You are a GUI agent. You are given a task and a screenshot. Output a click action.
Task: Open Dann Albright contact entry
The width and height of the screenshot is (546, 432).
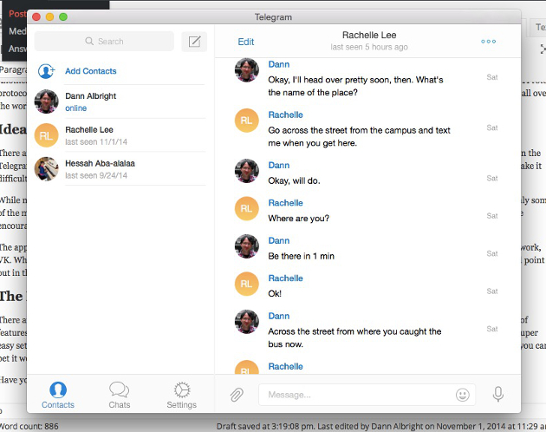point(120,101)
